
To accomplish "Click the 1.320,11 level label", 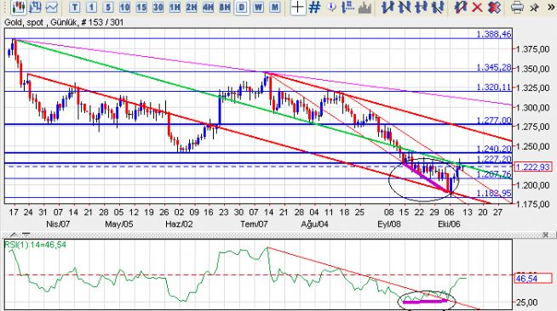I will click(x=494, y=88).
